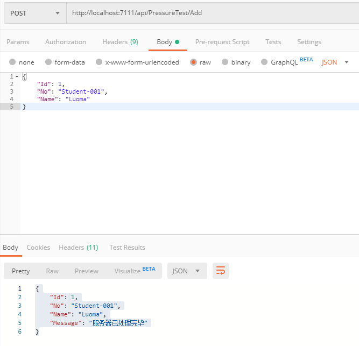The image size is (359, 346).
Task: Open request Headers (9) tab
Action: pyautogui.click(x=120, y=42)
